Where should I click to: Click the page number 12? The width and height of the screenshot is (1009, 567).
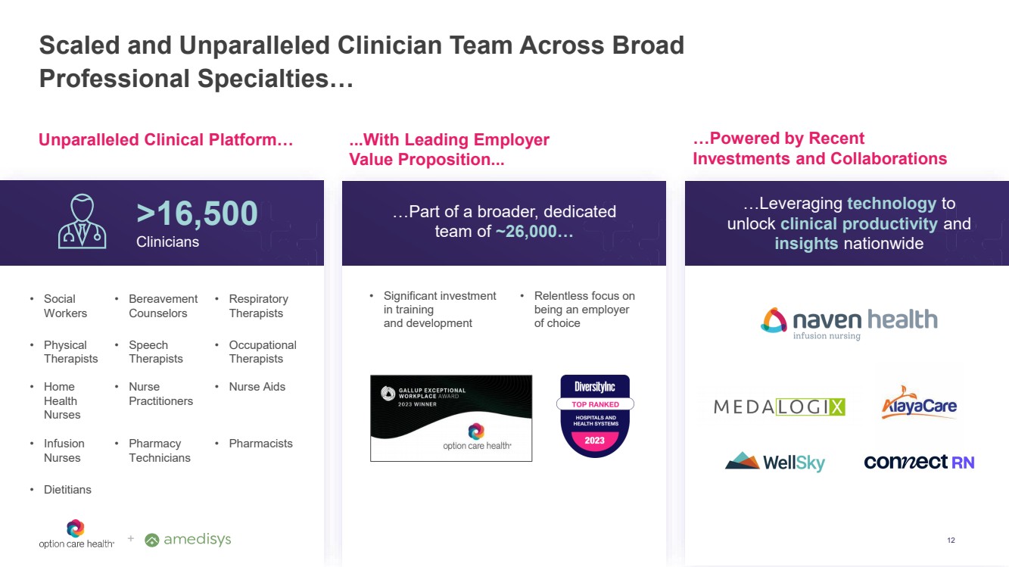(951, 540)
